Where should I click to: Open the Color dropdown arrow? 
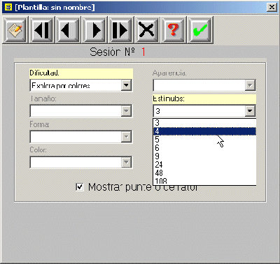pyautogui.click(x=126, y=162)
